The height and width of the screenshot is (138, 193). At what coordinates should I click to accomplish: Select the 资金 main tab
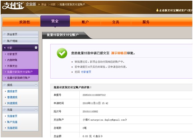pos(55,21)
